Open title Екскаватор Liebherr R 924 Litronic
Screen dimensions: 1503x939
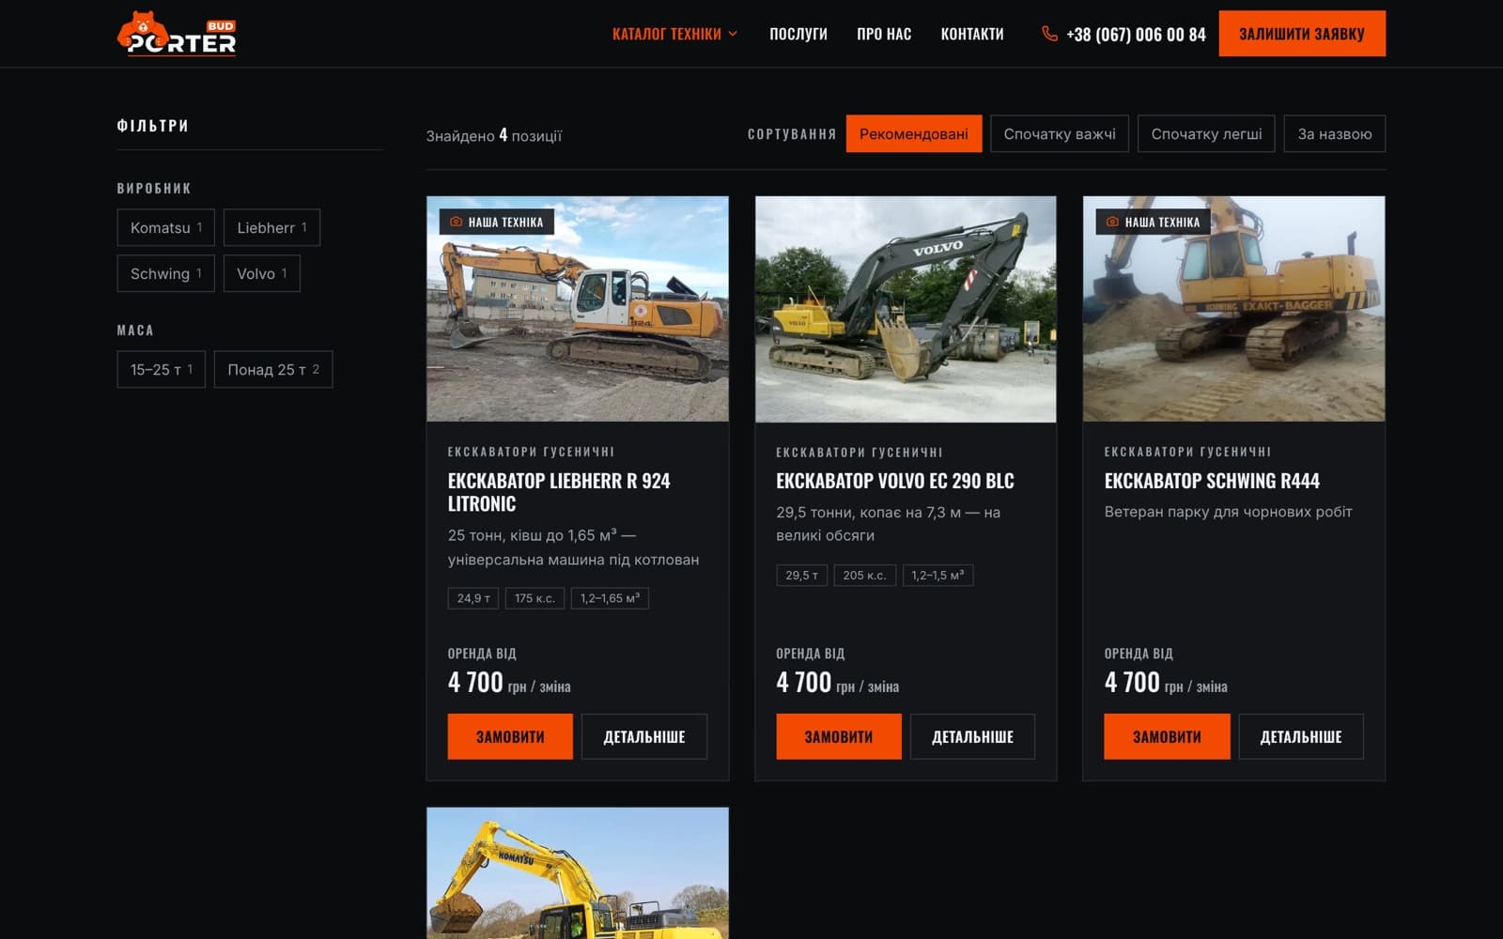[x=559, y=492]
